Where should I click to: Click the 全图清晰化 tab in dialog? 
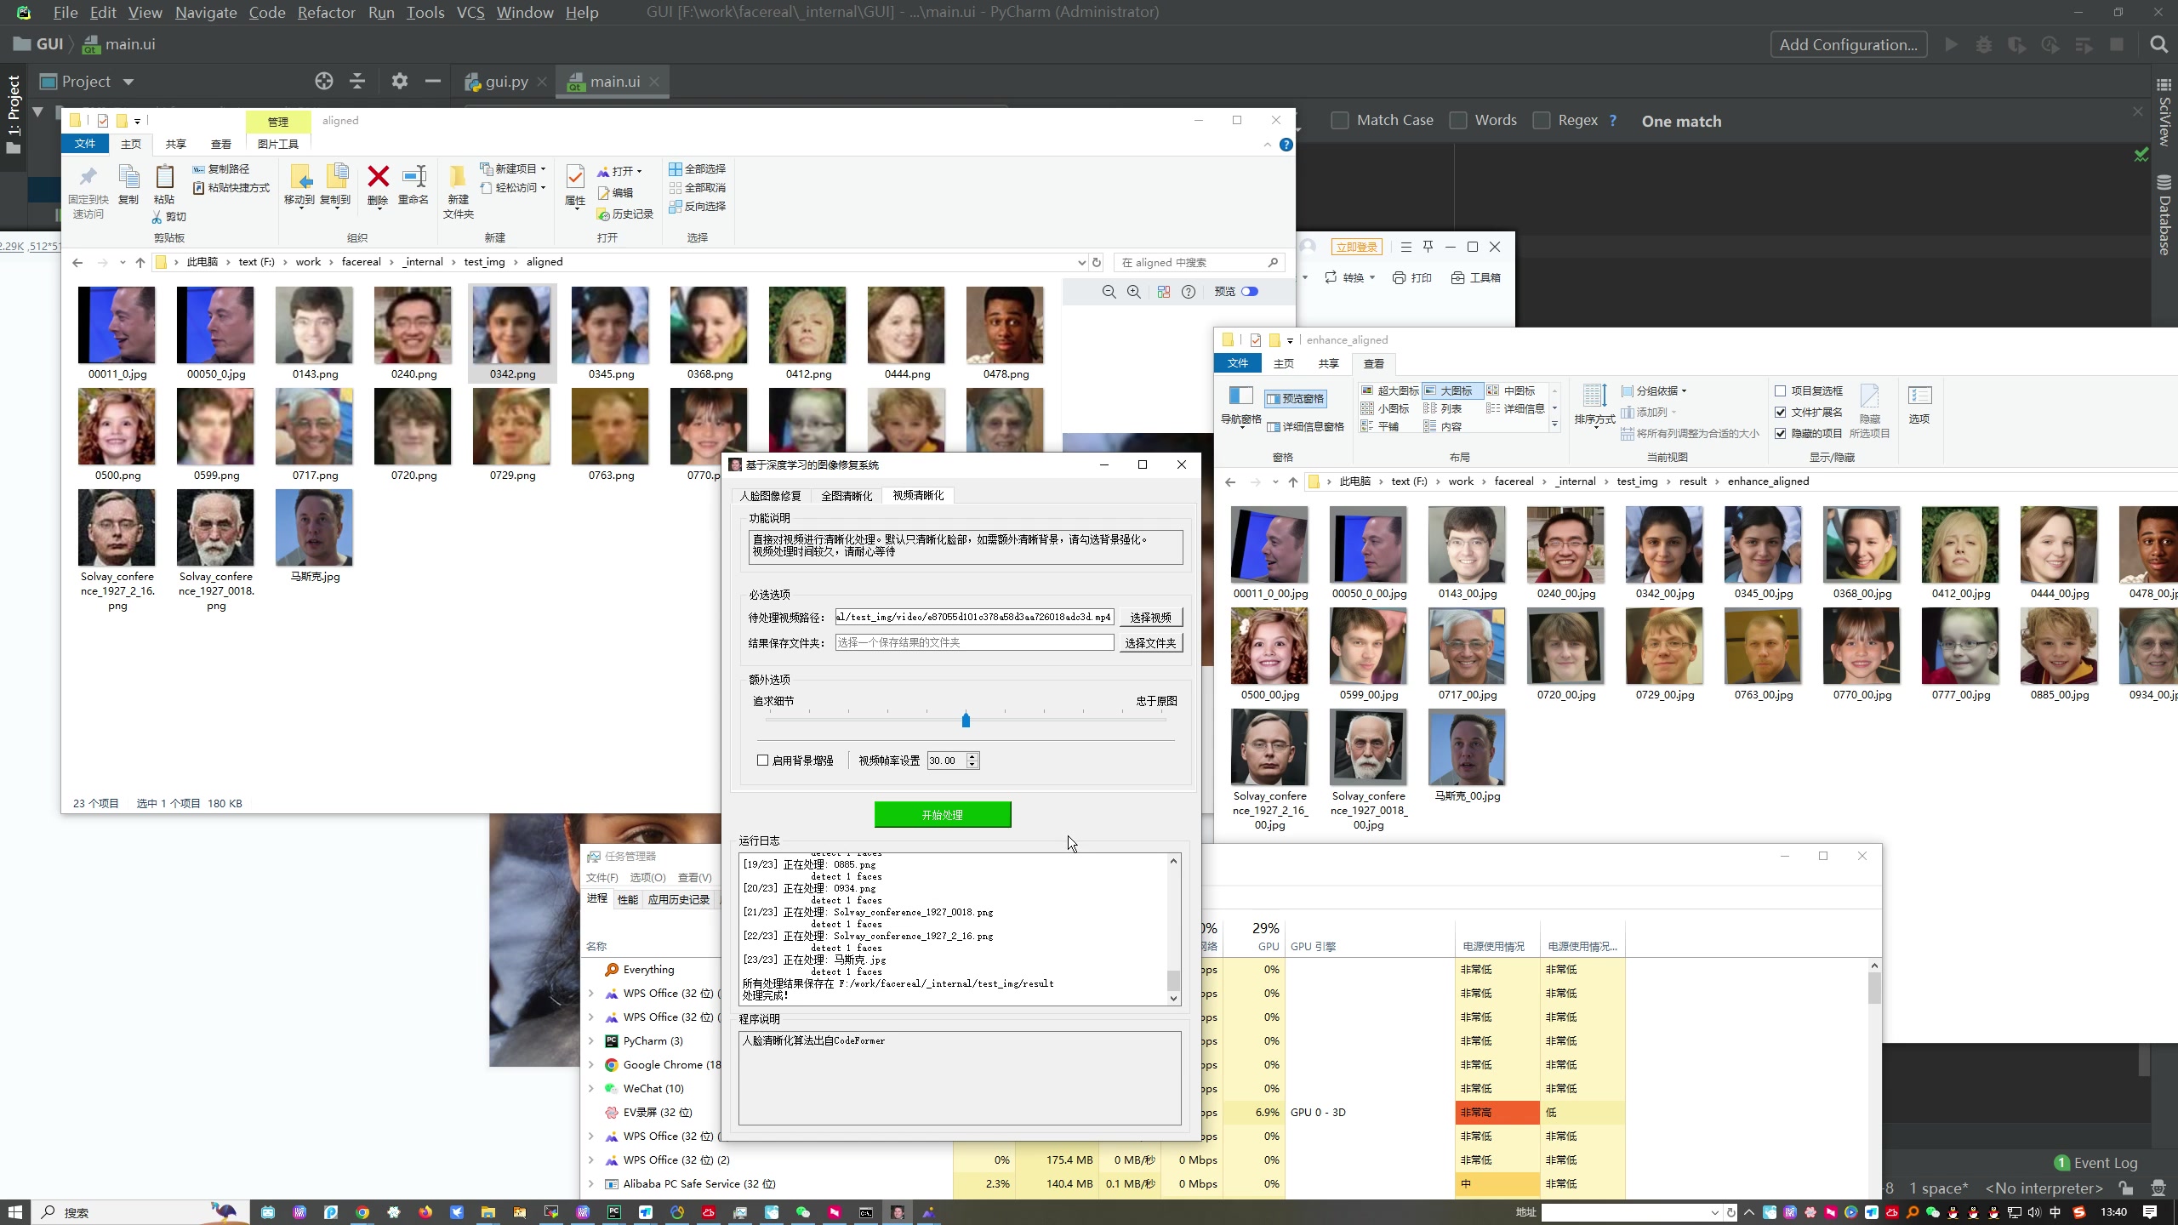[845, 495]
